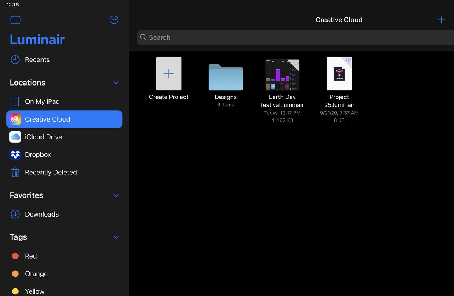Click the Luminair heading
The image size is (454, 296).
37,40
